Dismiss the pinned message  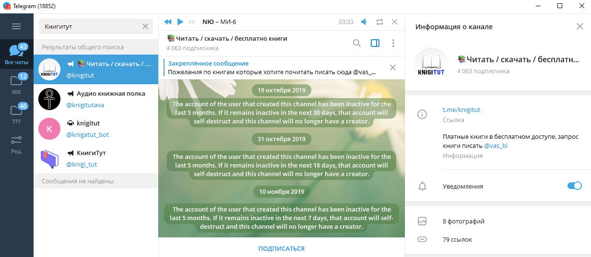392,67
